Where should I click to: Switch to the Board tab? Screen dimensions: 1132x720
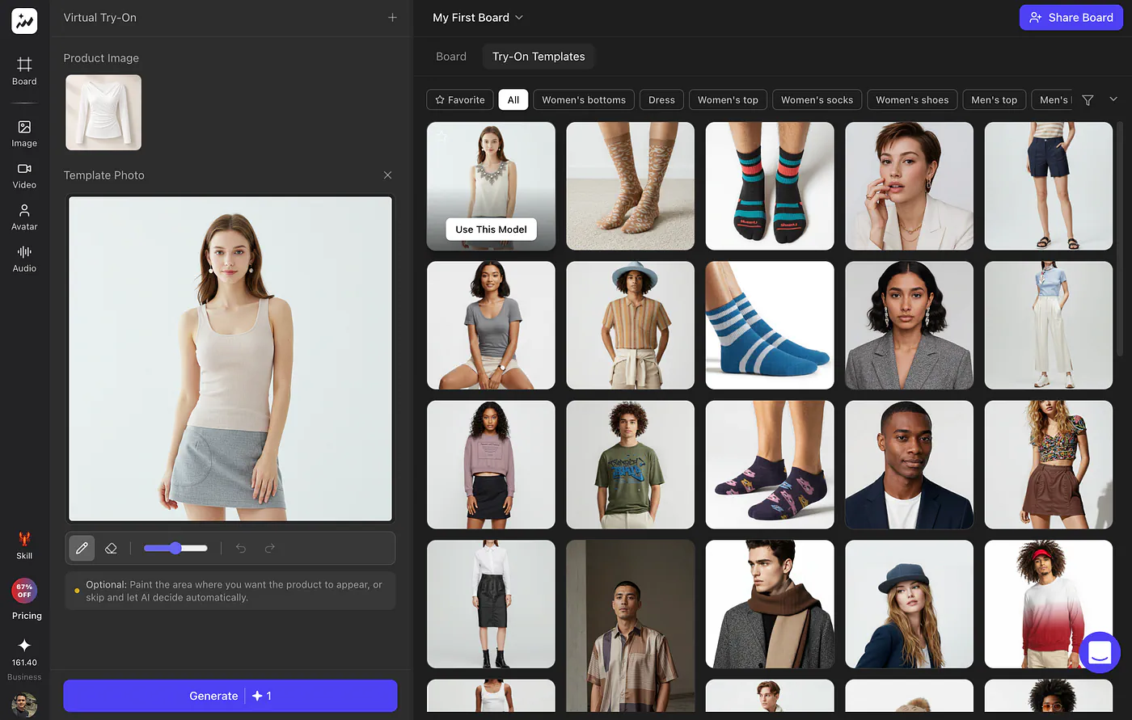(451, 57)
